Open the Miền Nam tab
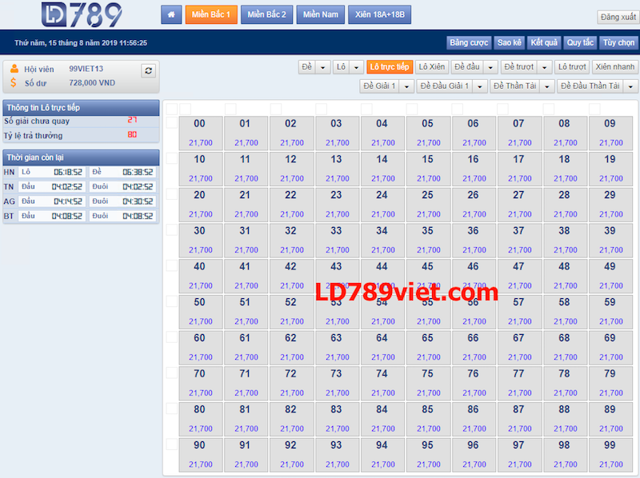Screen dimensions: 640x478 [321, 14]
